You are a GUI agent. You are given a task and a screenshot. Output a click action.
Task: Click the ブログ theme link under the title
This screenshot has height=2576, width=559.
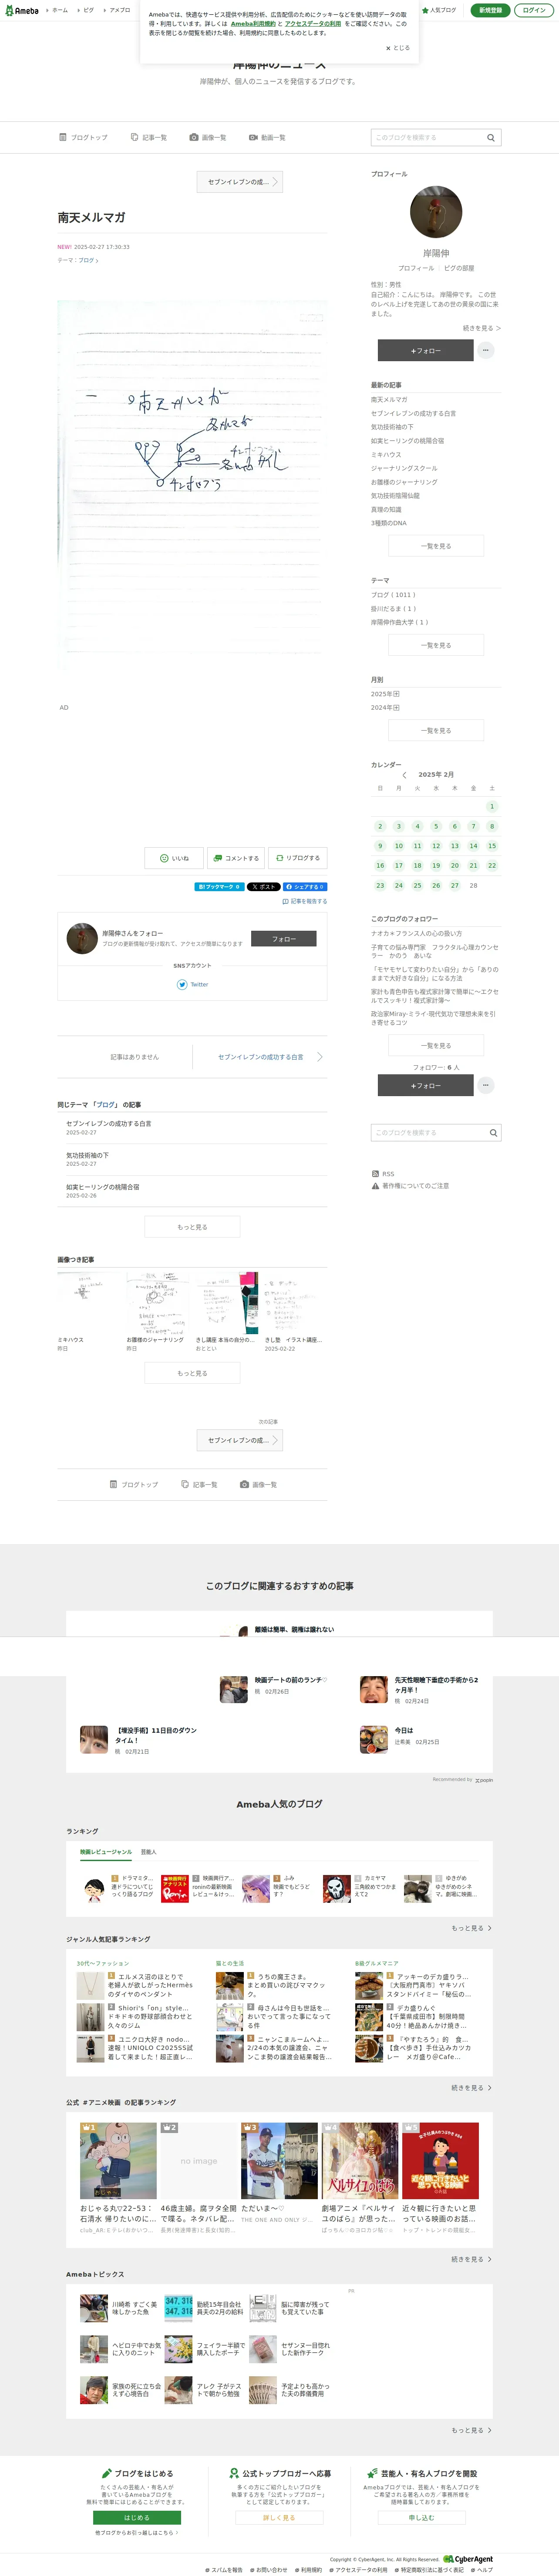(x=88, y=260)
